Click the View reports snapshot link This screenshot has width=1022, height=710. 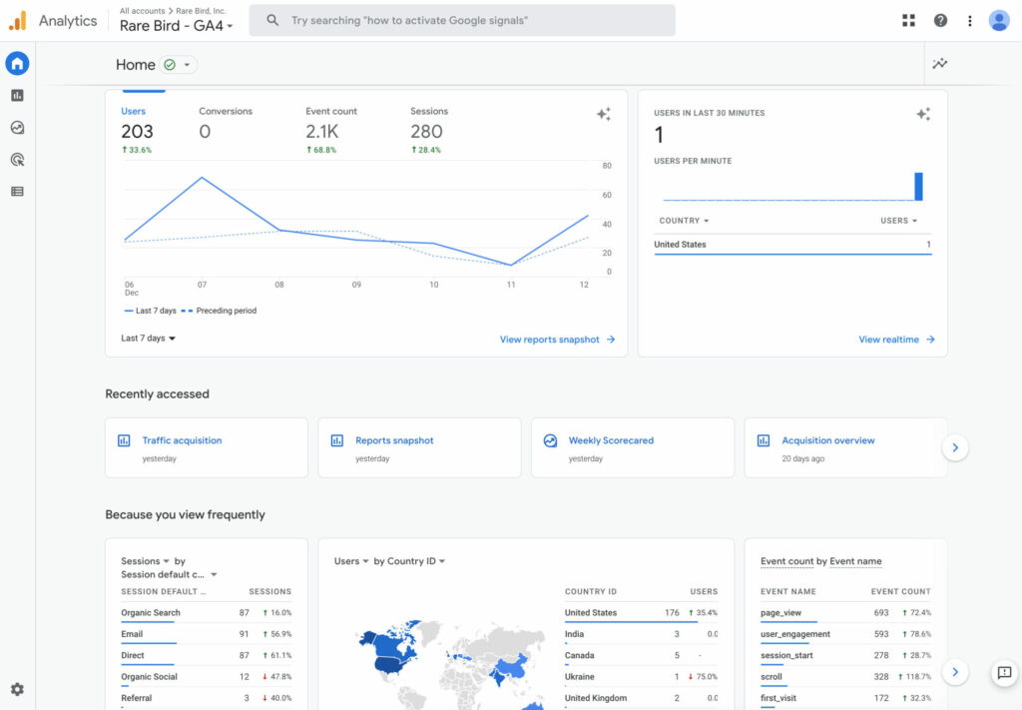(x=557, y=340)
